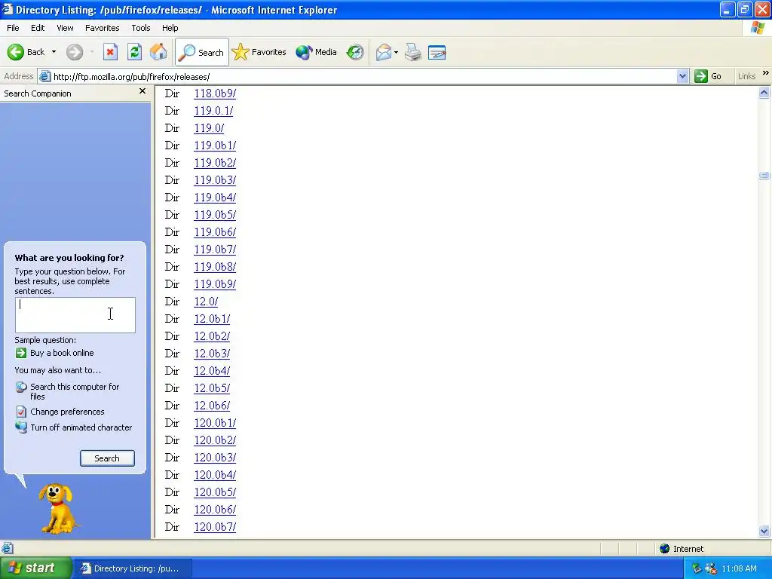Open the 119.0b1/ directory link

(x=215, y=146)
